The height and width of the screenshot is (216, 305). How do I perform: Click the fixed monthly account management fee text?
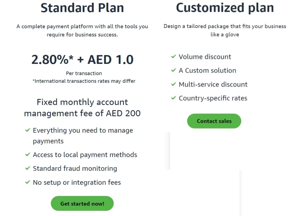pos(82,108)
